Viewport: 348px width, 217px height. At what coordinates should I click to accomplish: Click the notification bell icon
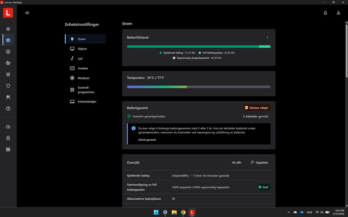[x=325, y=13]
